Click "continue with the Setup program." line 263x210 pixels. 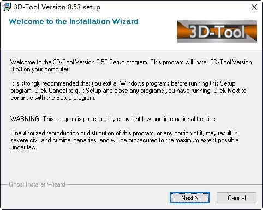pos(53,98)
